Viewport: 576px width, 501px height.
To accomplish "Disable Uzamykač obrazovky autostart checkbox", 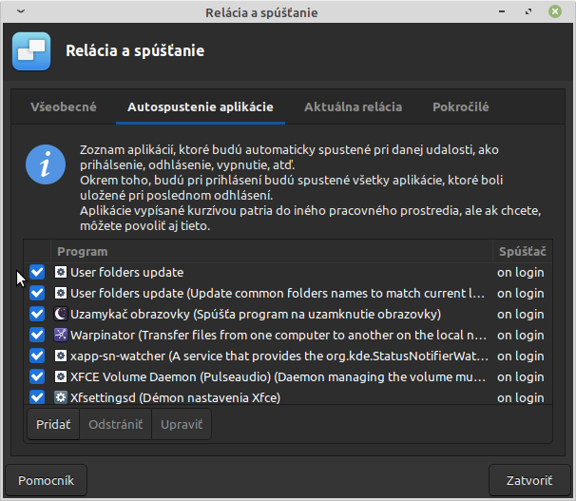I will coord(37,314).
